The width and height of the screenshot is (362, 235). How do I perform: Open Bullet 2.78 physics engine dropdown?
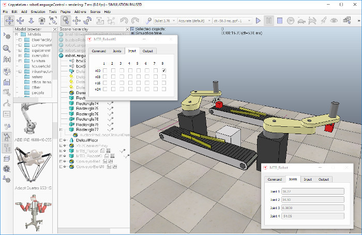tap(165, 21)
